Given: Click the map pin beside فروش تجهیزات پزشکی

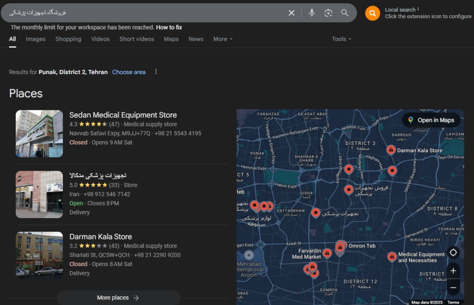Looking at the screenshot, I should (349, 190).
